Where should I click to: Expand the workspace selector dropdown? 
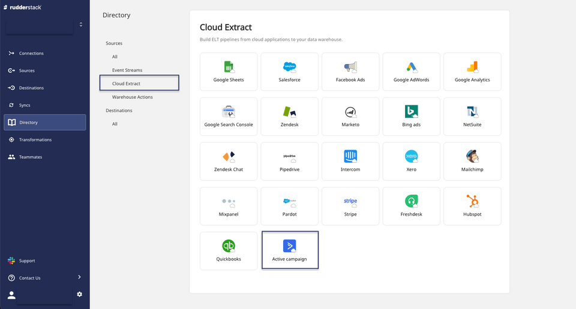[80, 25]
